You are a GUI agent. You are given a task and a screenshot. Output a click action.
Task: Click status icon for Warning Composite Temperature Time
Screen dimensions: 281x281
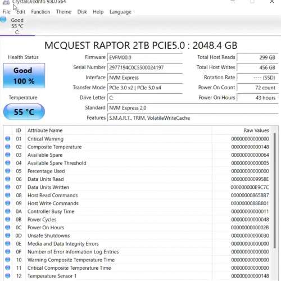8,260
